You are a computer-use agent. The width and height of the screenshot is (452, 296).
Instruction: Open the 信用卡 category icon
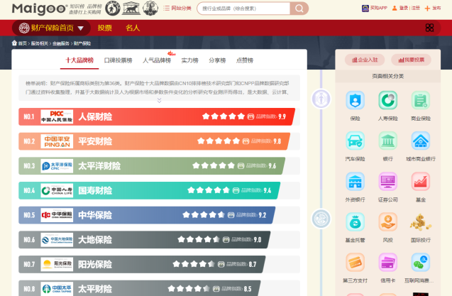(x=388, y=262)
